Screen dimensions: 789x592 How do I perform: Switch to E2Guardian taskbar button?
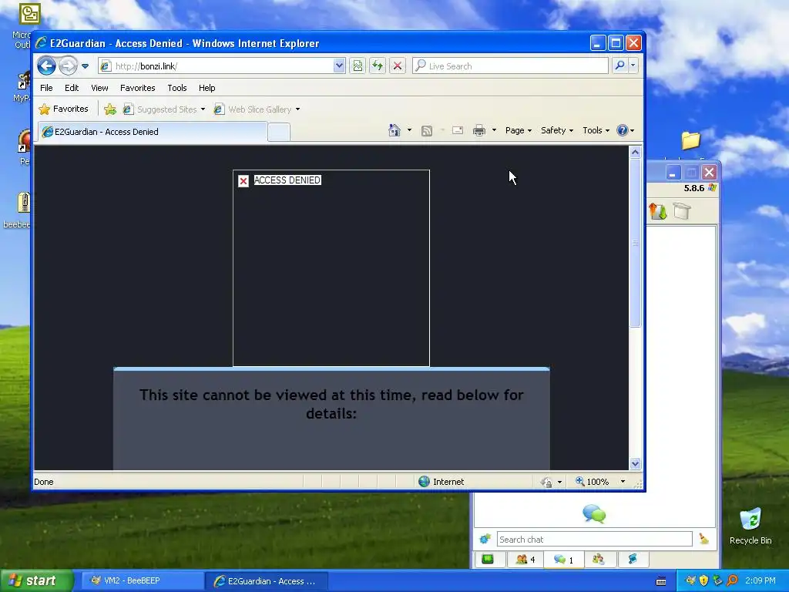[267, 581]
